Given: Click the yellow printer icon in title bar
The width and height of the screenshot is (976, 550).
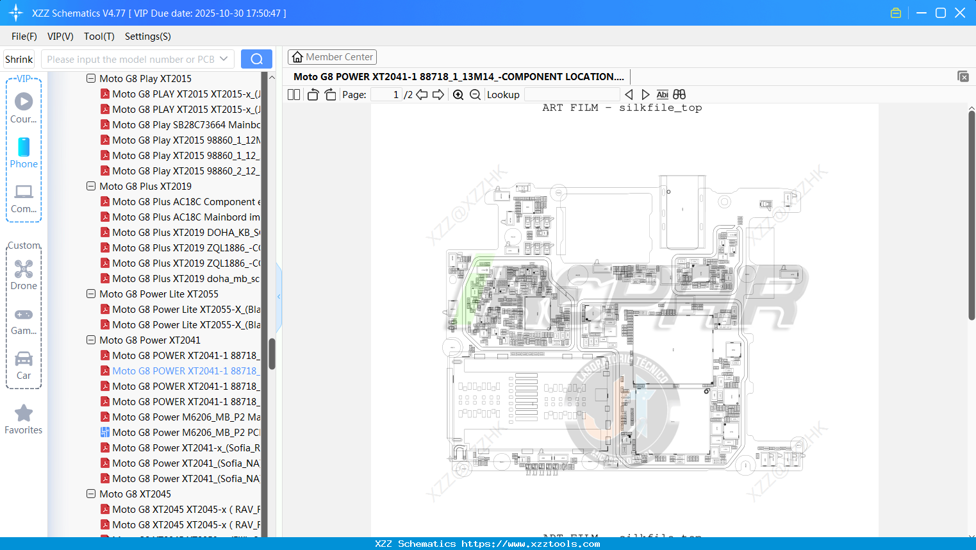Looking at the screenshot, I should 895,12.
